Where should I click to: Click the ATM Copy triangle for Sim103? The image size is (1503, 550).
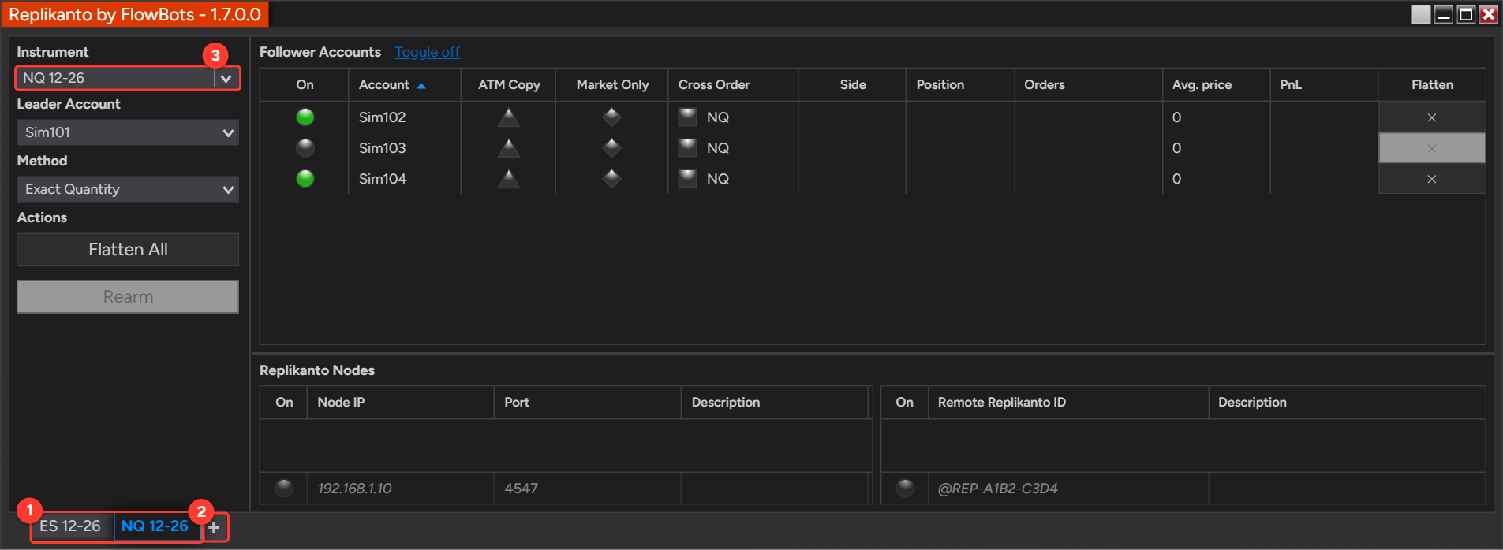tap(509, 148)
